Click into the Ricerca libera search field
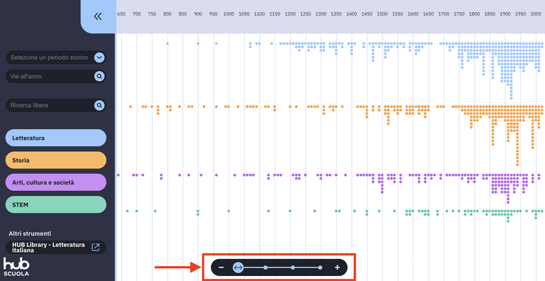This screenshot has height=281, width=545. tap(50, 105)
